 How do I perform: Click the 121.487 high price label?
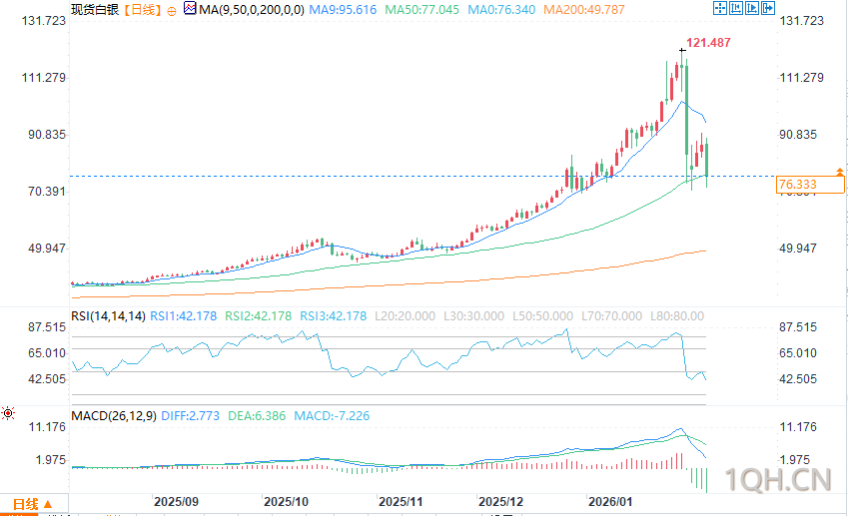click(x=708, y=43)
